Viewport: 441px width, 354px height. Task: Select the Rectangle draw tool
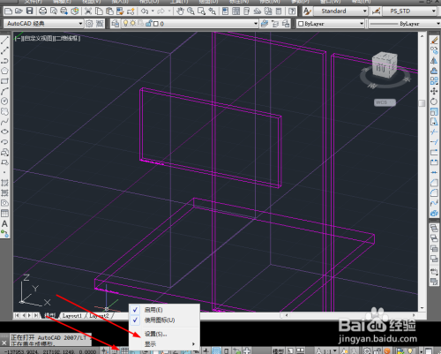pos(4,81)
